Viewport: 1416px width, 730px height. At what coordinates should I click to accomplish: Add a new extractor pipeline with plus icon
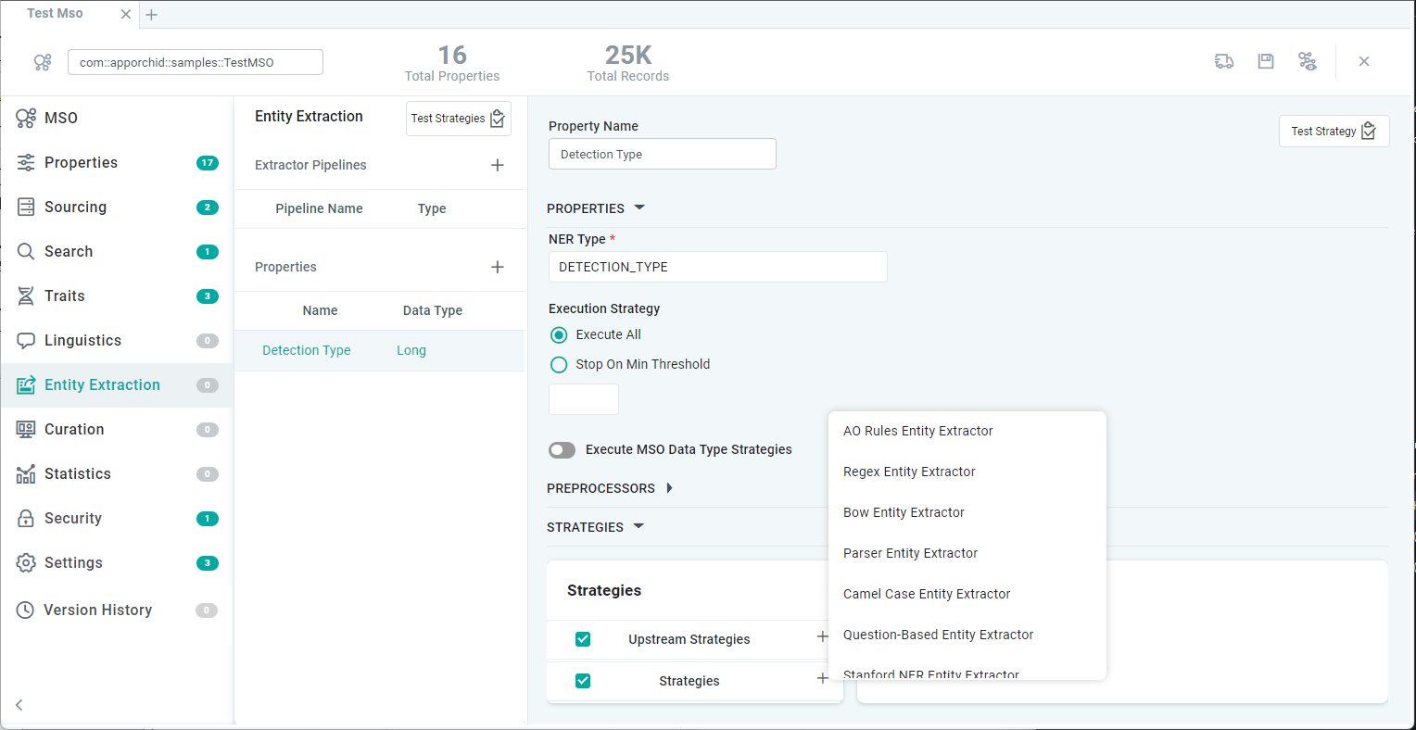498,165
